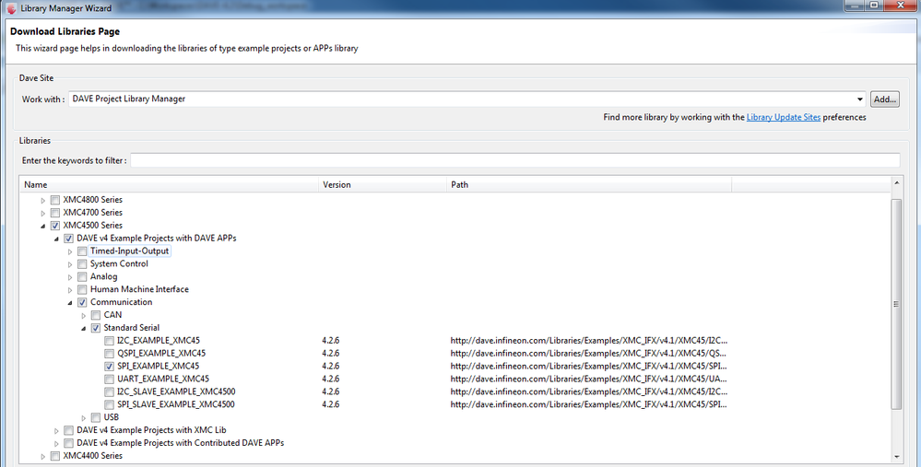Select the SPI_EXAMPLE_XMC45 row label
Viewport: 921px width, 467px height.
pos(158,366)
